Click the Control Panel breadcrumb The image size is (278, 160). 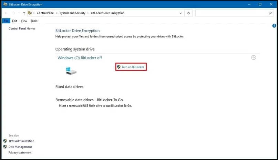(x=45, y=13)
